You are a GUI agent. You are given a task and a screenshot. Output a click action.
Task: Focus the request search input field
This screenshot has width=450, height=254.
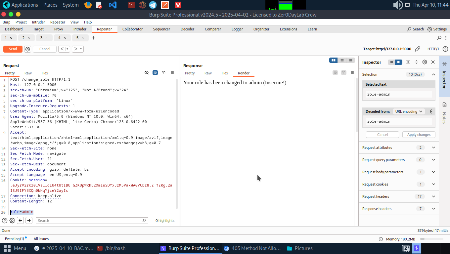[92, 221]
